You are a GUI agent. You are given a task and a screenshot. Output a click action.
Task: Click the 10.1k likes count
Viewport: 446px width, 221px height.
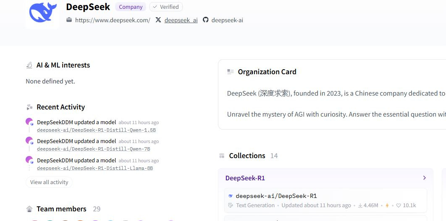tap(409, 205)
